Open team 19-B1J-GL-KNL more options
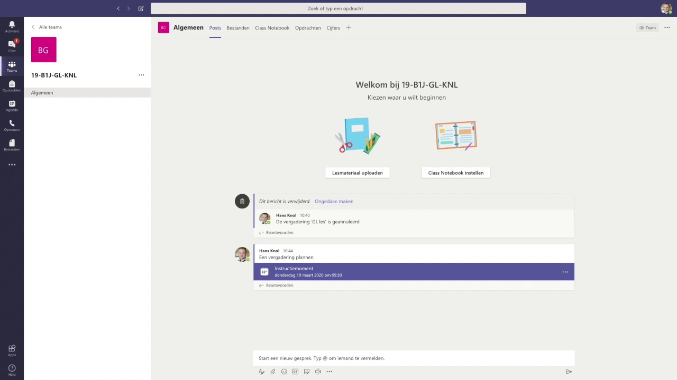 141,75
